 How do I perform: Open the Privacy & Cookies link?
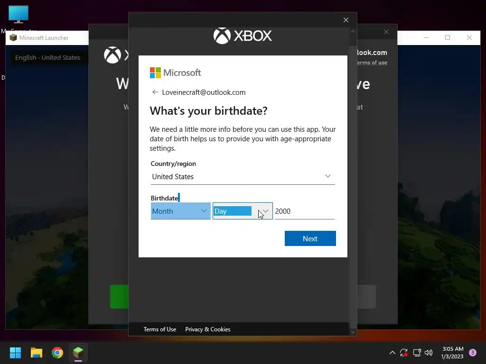(x=208, y=329)
